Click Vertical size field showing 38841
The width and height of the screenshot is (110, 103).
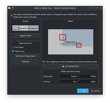[88, 82]
